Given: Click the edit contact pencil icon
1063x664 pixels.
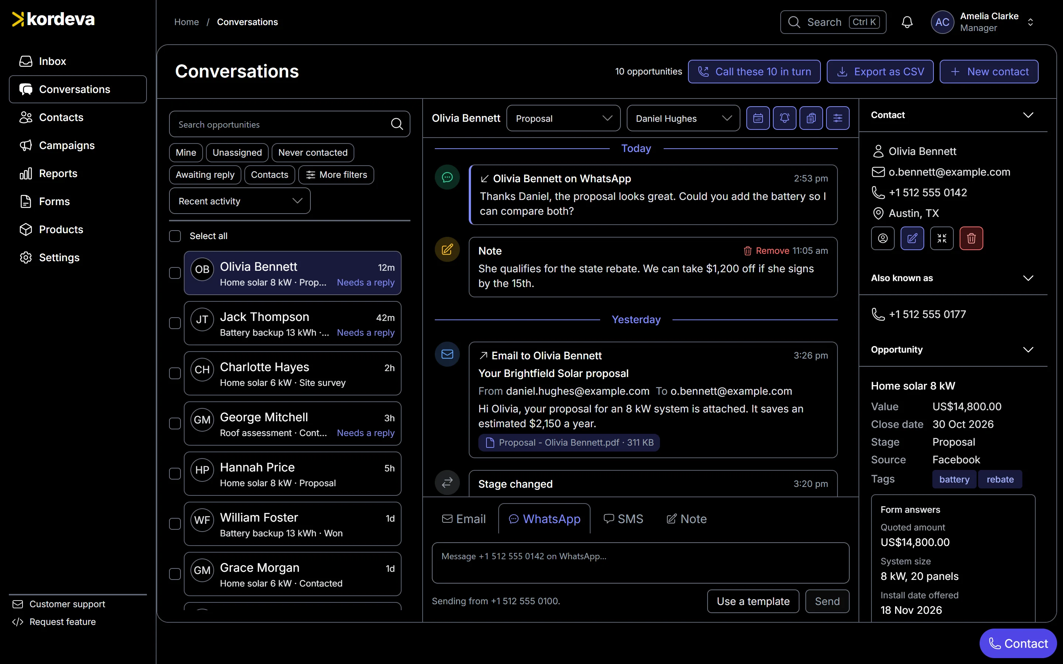Looking at the screenshot, I should [912, 238].
